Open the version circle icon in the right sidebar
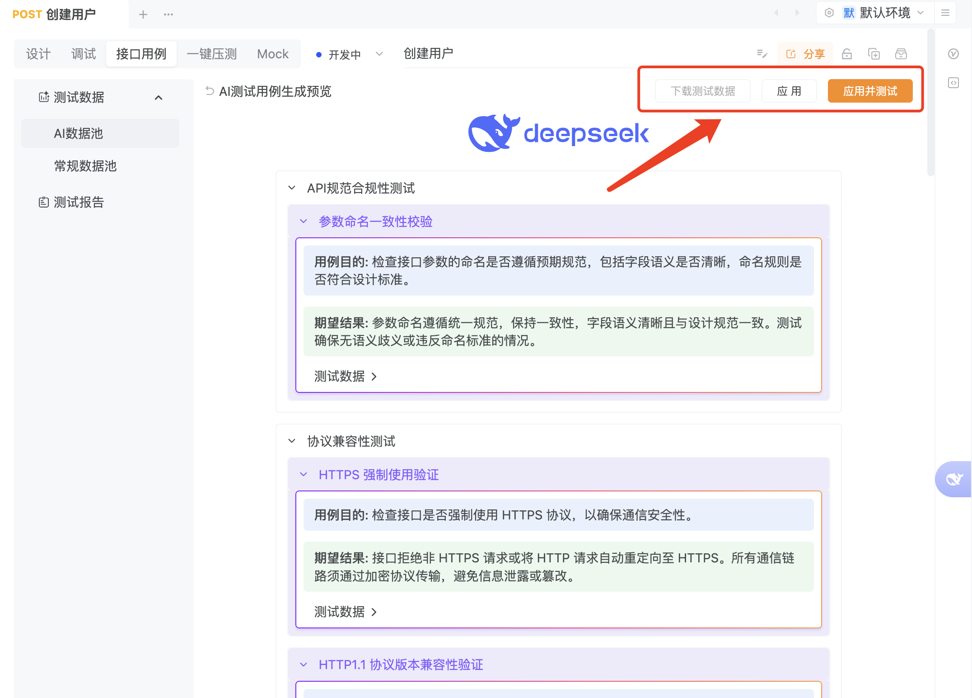Screen dimensions: 972x698 tap(953, 54)
